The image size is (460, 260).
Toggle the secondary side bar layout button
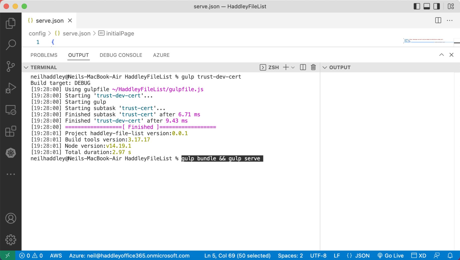437,6
